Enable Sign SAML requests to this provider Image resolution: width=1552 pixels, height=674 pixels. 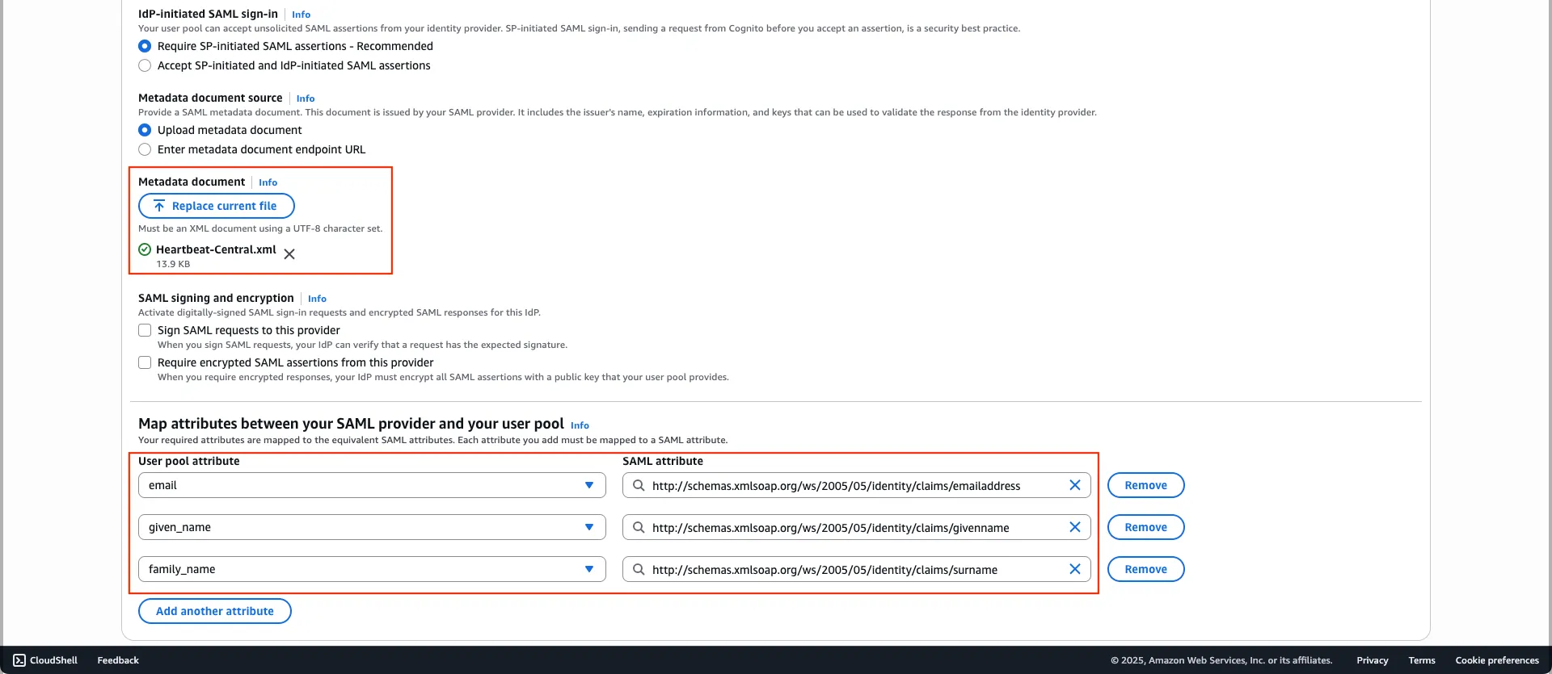145,330
